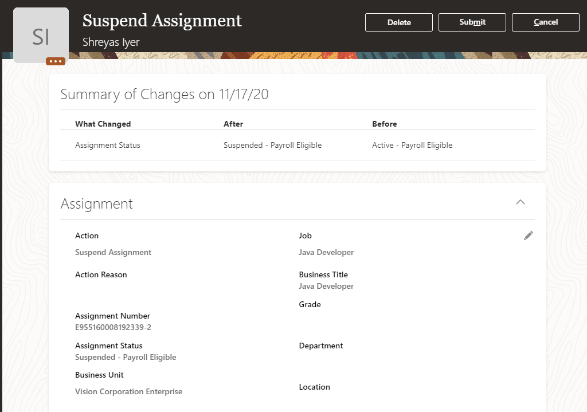Open the Action Reason field
The image size is (587, 412).
101,274
